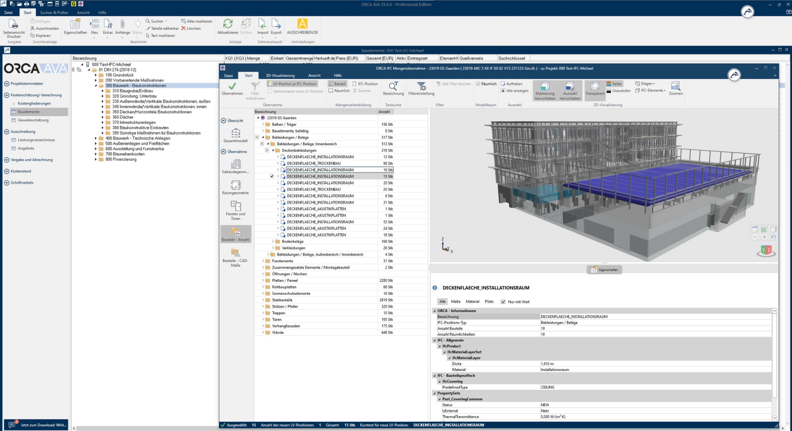This screenshot has width=792, height=431.
Task: Expand Wände tree node
Action: coord(263,332)
